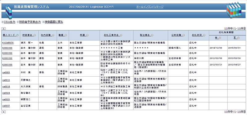Screen dimensions: 247x115
Task: Open K2003100 in the 2012/03/21 row
Action: coord(7,65)
